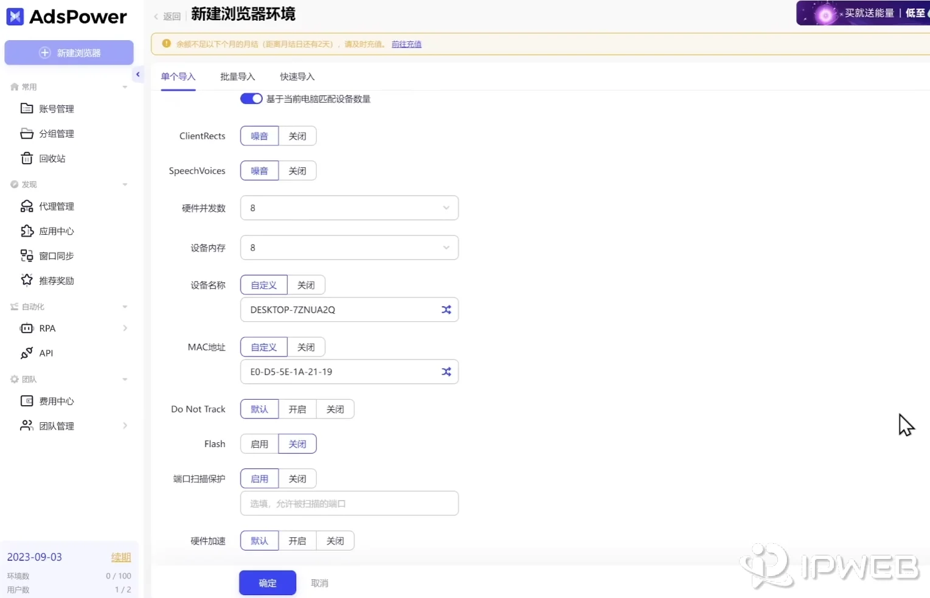This screenshot has height=598, width=930.
Task: Collapse the 常用 sidebar section
Action: (125, 86)
